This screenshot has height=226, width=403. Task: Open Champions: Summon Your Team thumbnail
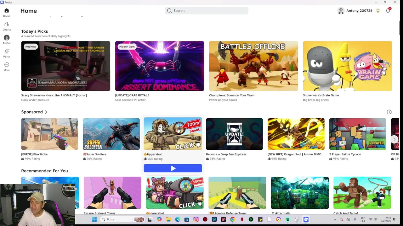(253, 66)
